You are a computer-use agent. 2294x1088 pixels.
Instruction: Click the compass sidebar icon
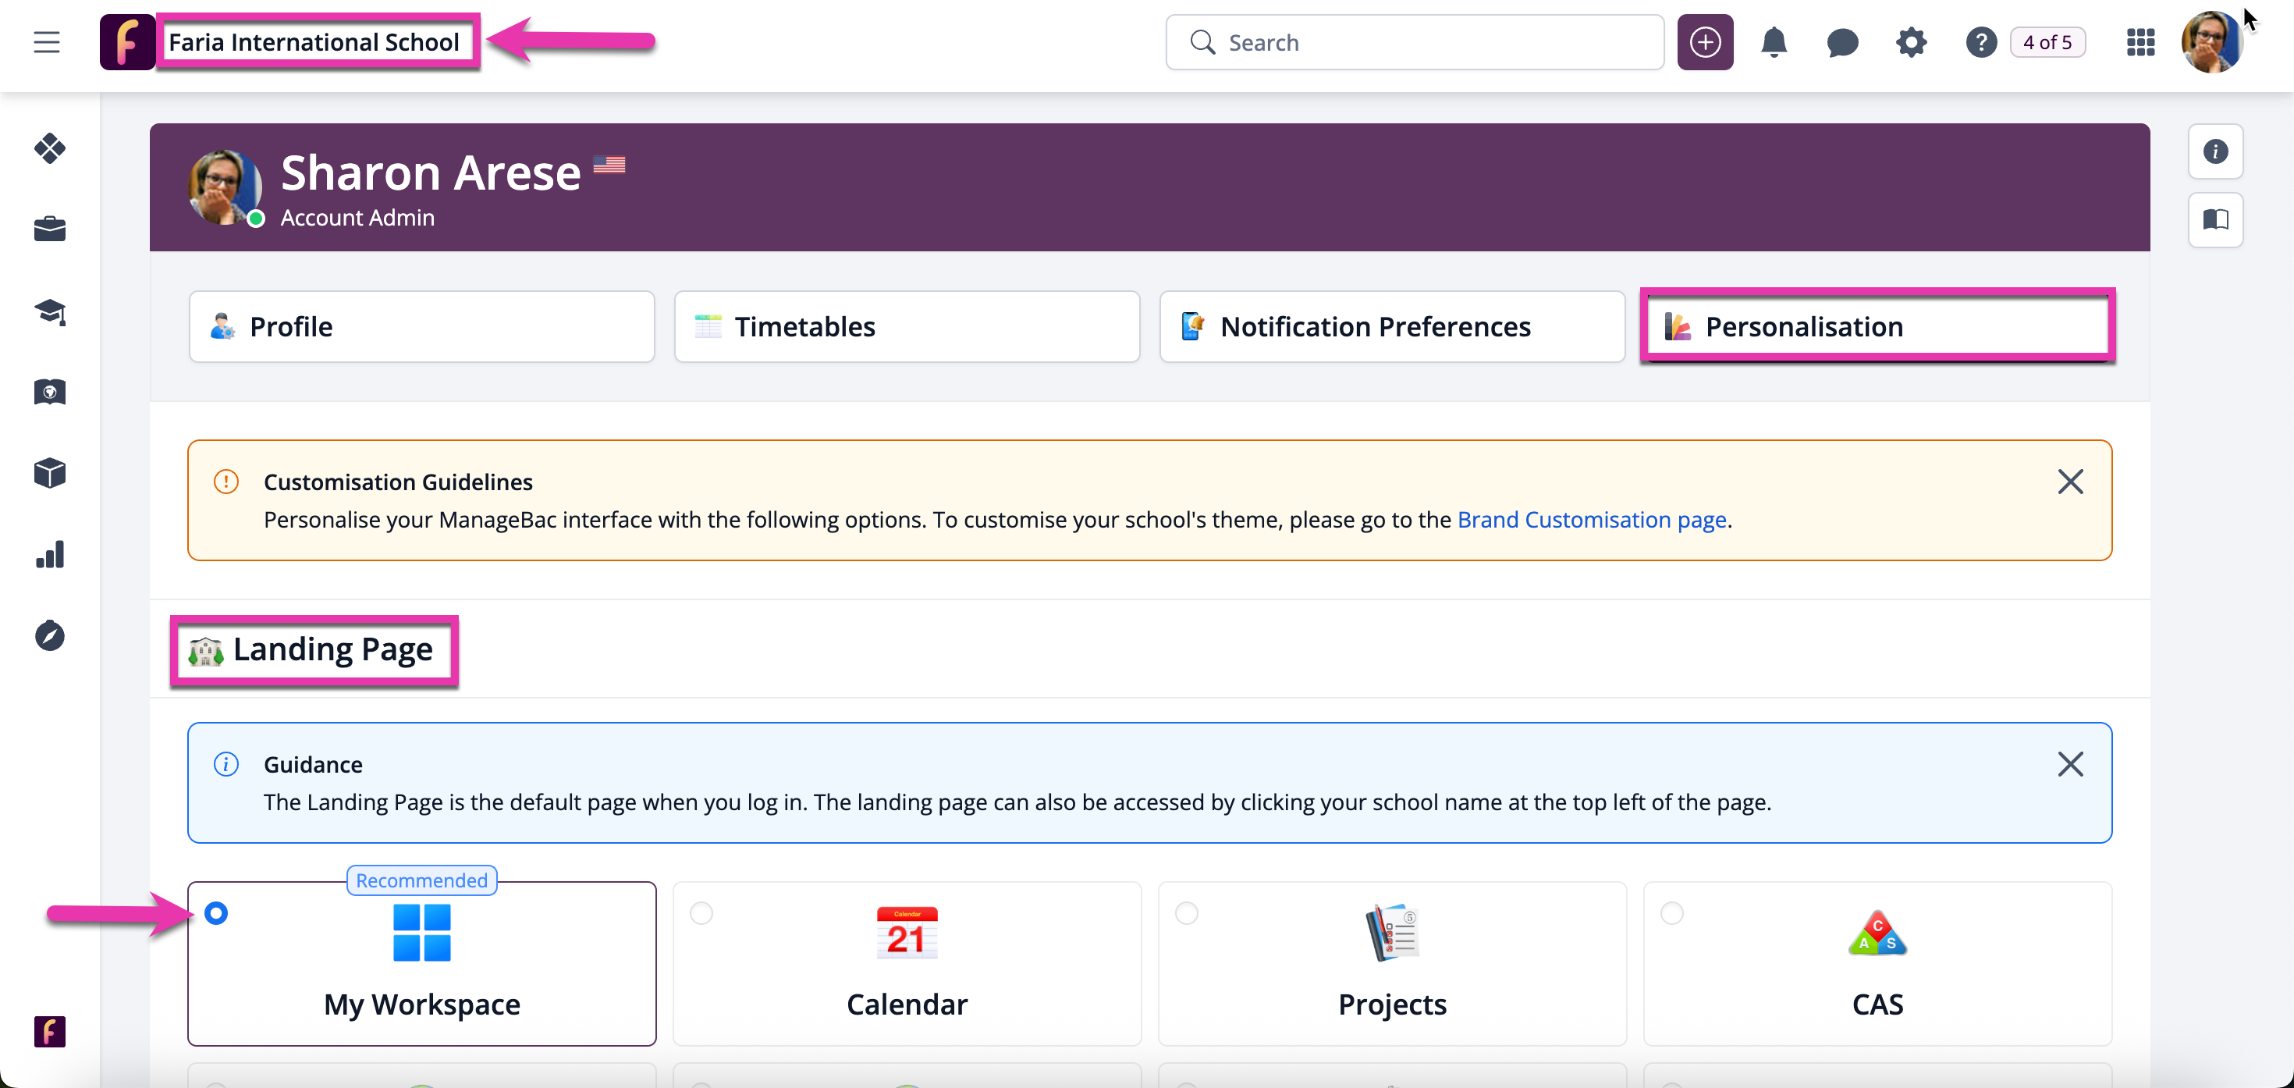[x=50, y=635]
